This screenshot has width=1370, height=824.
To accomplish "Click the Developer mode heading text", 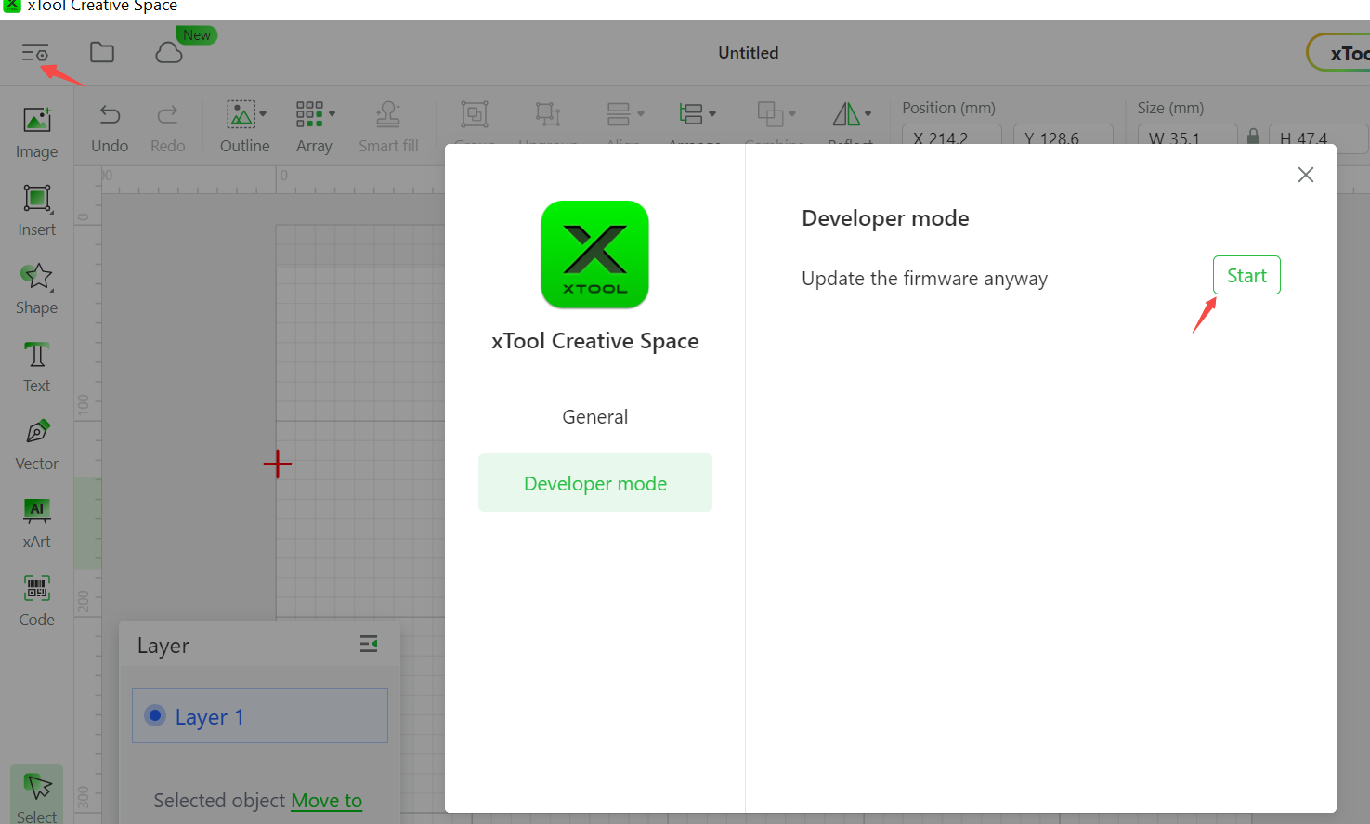I will (x=885, y=218).
